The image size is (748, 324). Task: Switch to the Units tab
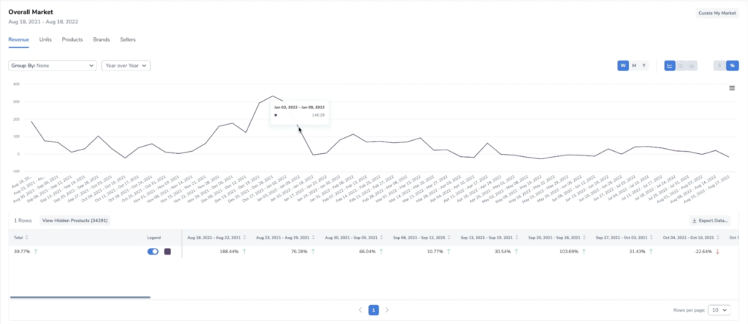pyautogui.click(x=45, y=39)
